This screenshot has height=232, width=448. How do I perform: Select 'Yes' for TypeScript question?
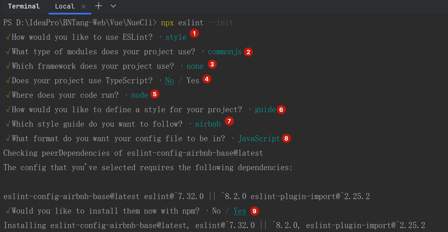click(x=193, y=81)
